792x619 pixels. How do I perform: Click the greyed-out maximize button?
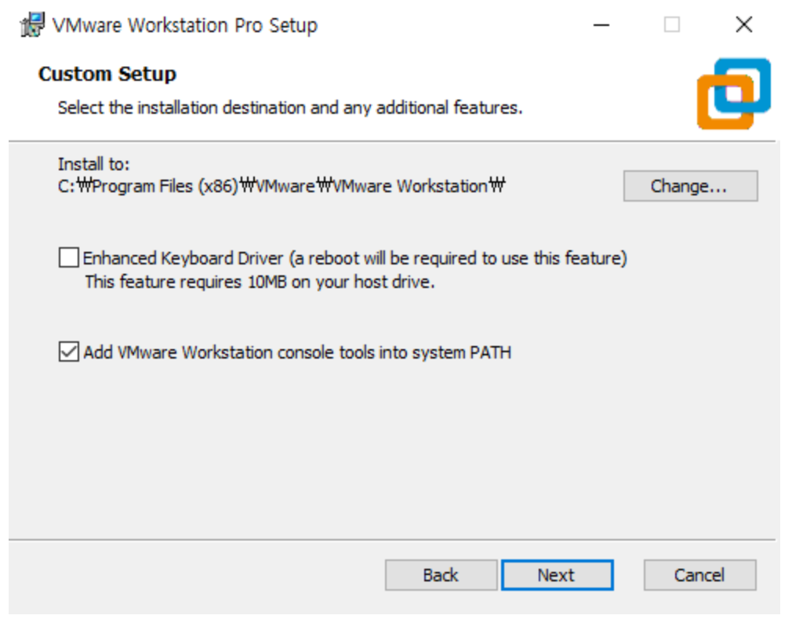tap(672, 25)
